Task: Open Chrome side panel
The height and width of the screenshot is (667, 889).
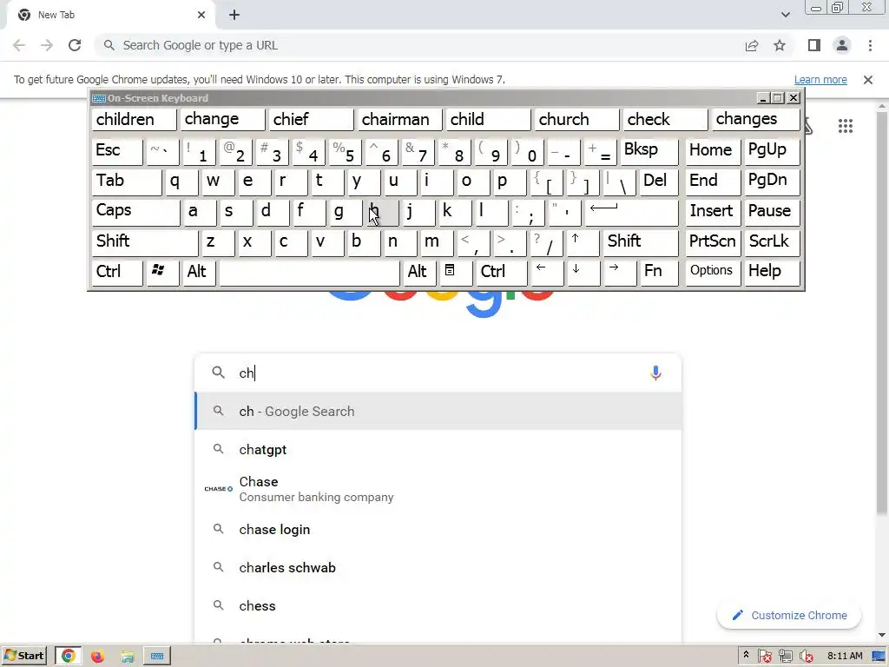Action: 814,45
